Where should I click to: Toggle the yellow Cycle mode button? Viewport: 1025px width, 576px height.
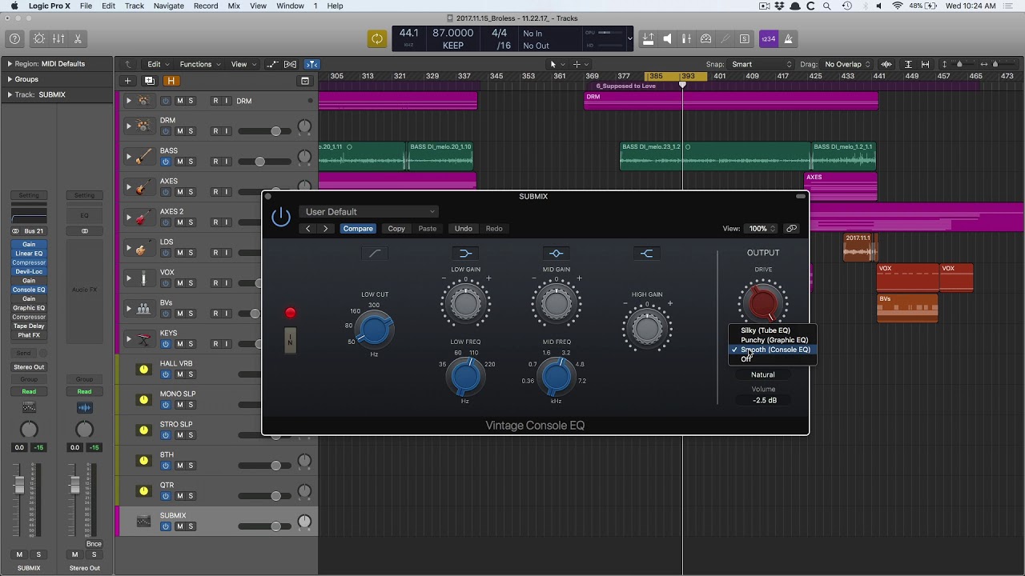(x=376, y=38)
